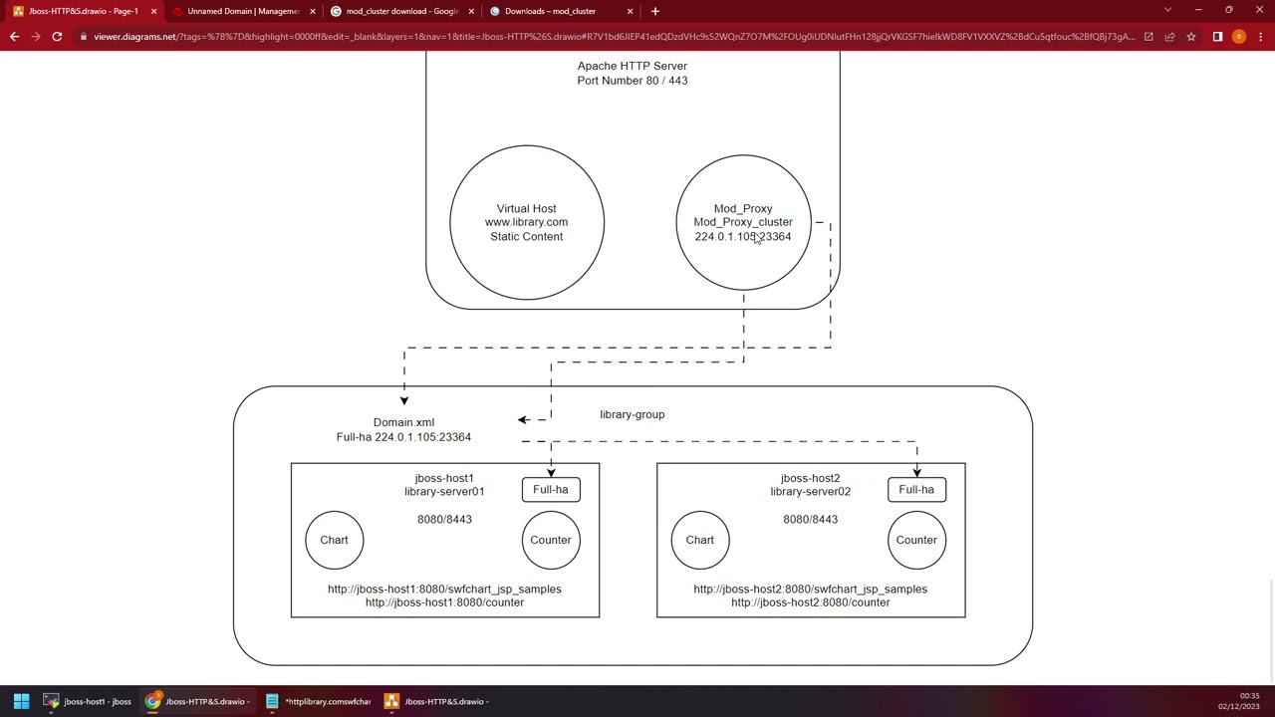Click the site security lock icon
The image size is (1275, 717).
(x=84, y=37)
